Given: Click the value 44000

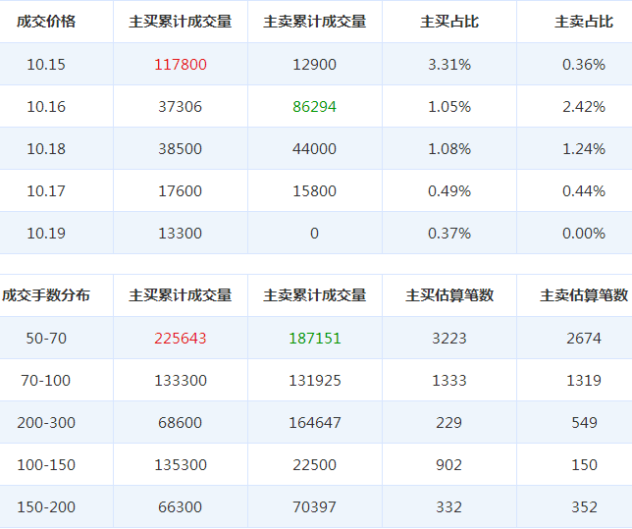Looking at the screenshot, I should [x=314, y=149].
